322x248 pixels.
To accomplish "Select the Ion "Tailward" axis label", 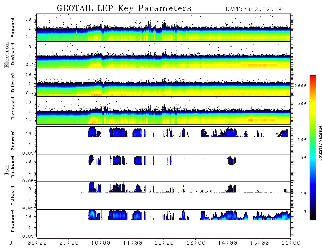I will (x=13, y=196).
